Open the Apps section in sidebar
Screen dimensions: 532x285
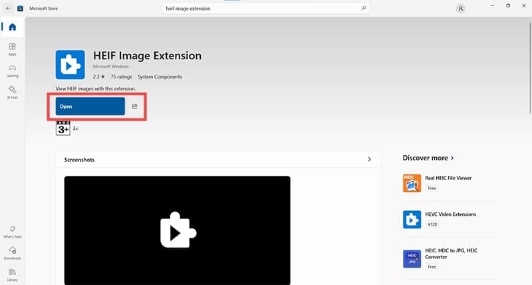[13, 49]
